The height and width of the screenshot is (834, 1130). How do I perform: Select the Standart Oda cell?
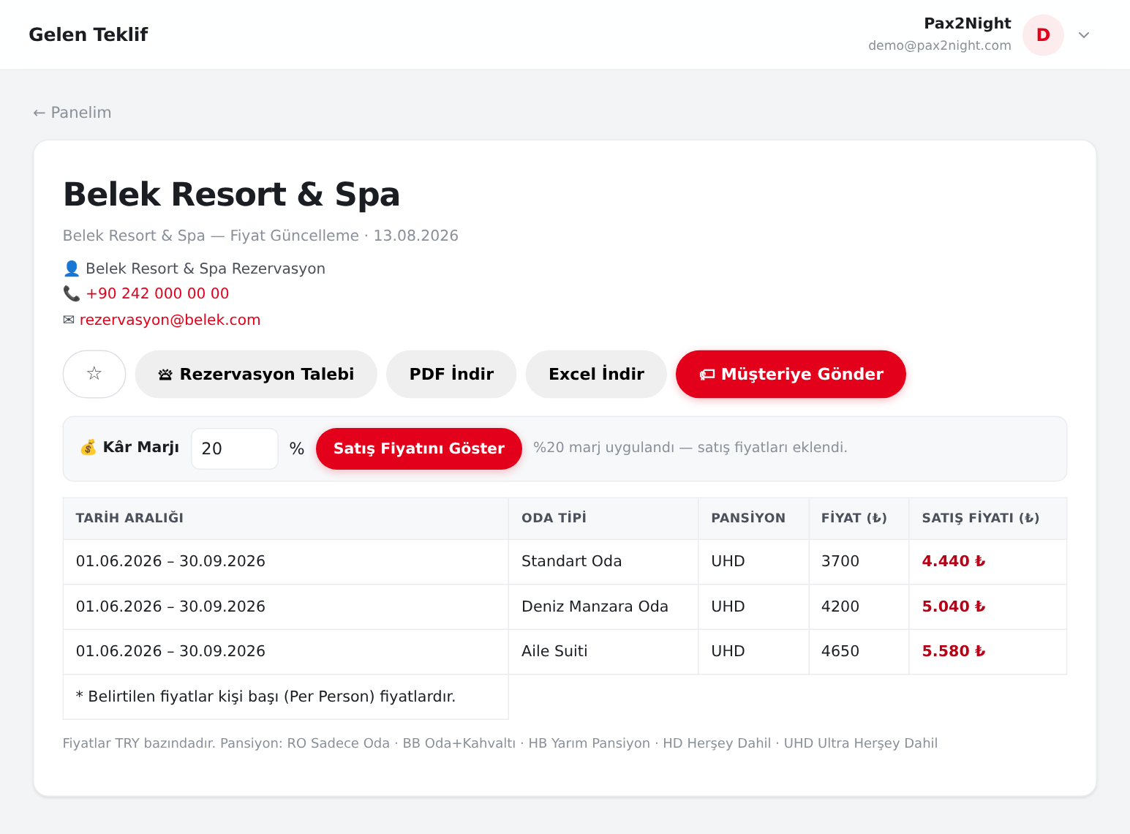click(603, 561)
